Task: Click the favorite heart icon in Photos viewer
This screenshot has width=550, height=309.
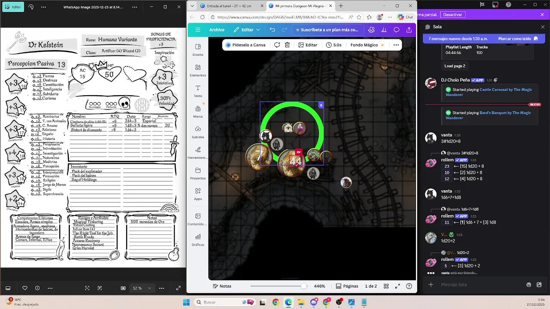Action: click(25, 288)
